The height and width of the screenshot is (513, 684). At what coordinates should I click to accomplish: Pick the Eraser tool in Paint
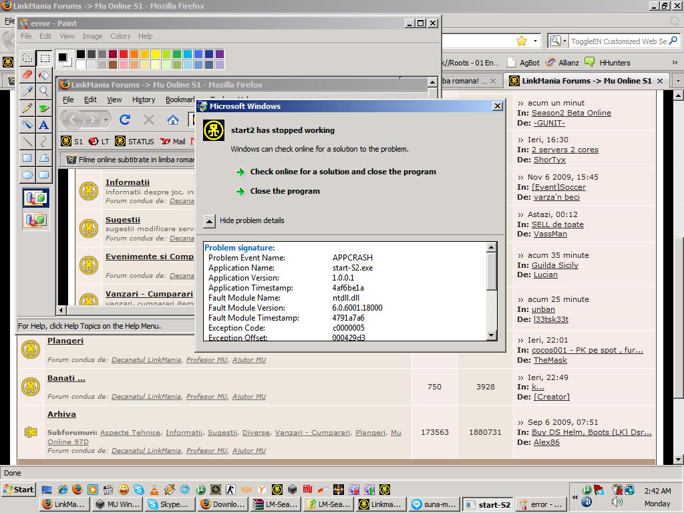(x=27, y=75)
